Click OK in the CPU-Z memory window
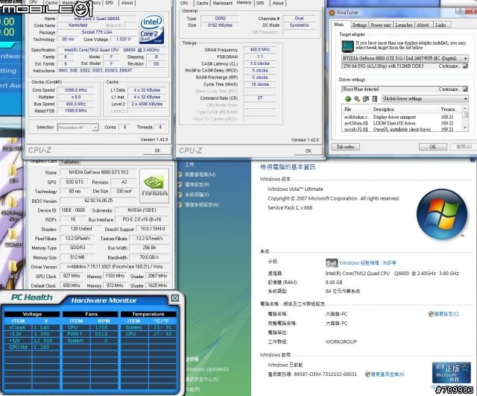 pos(308,151)
